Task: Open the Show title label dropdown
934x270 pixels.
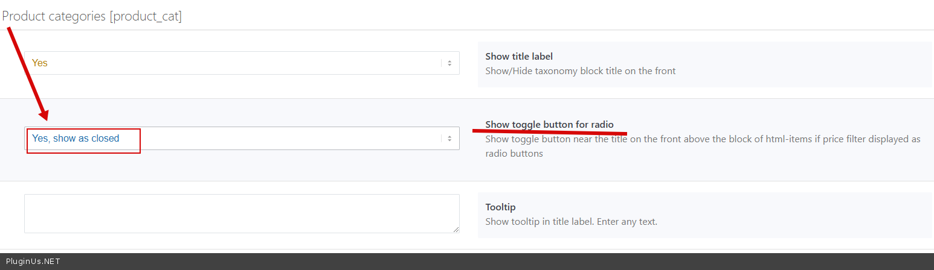Action: click(242, 63)
